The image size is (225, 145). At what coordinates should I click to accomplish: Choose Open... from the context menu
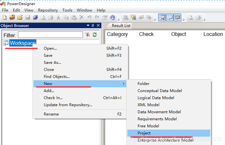pos(80,48)
